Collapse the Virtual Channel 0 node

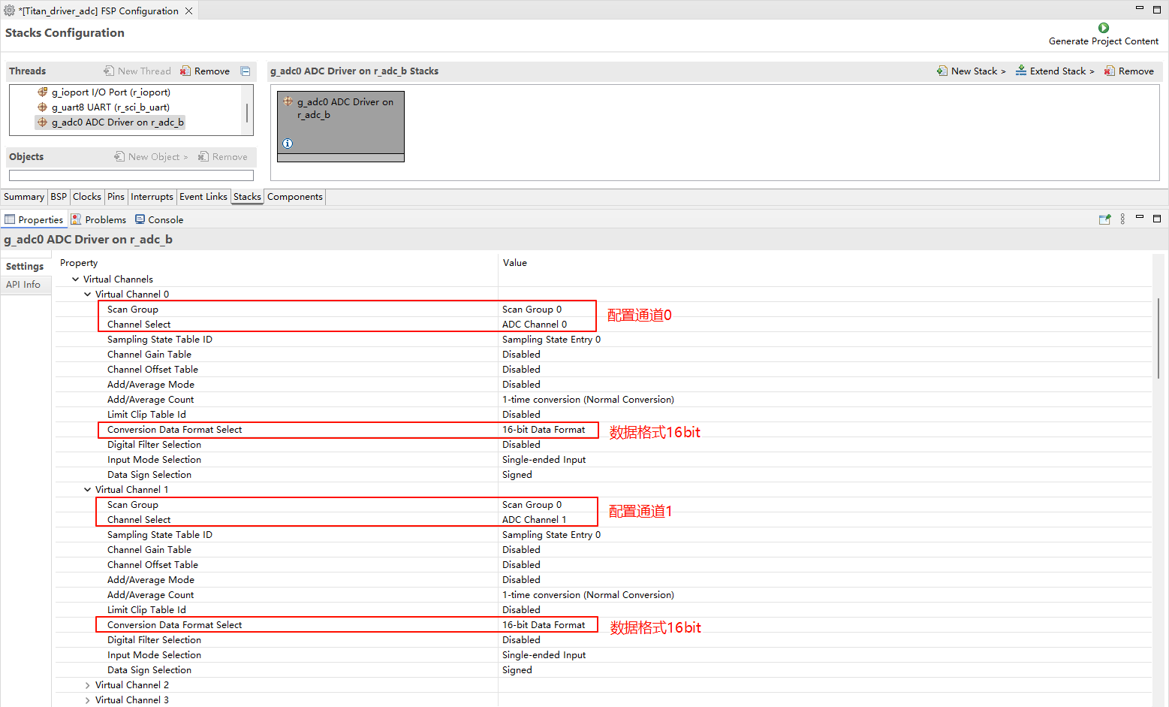coord(88,295)
